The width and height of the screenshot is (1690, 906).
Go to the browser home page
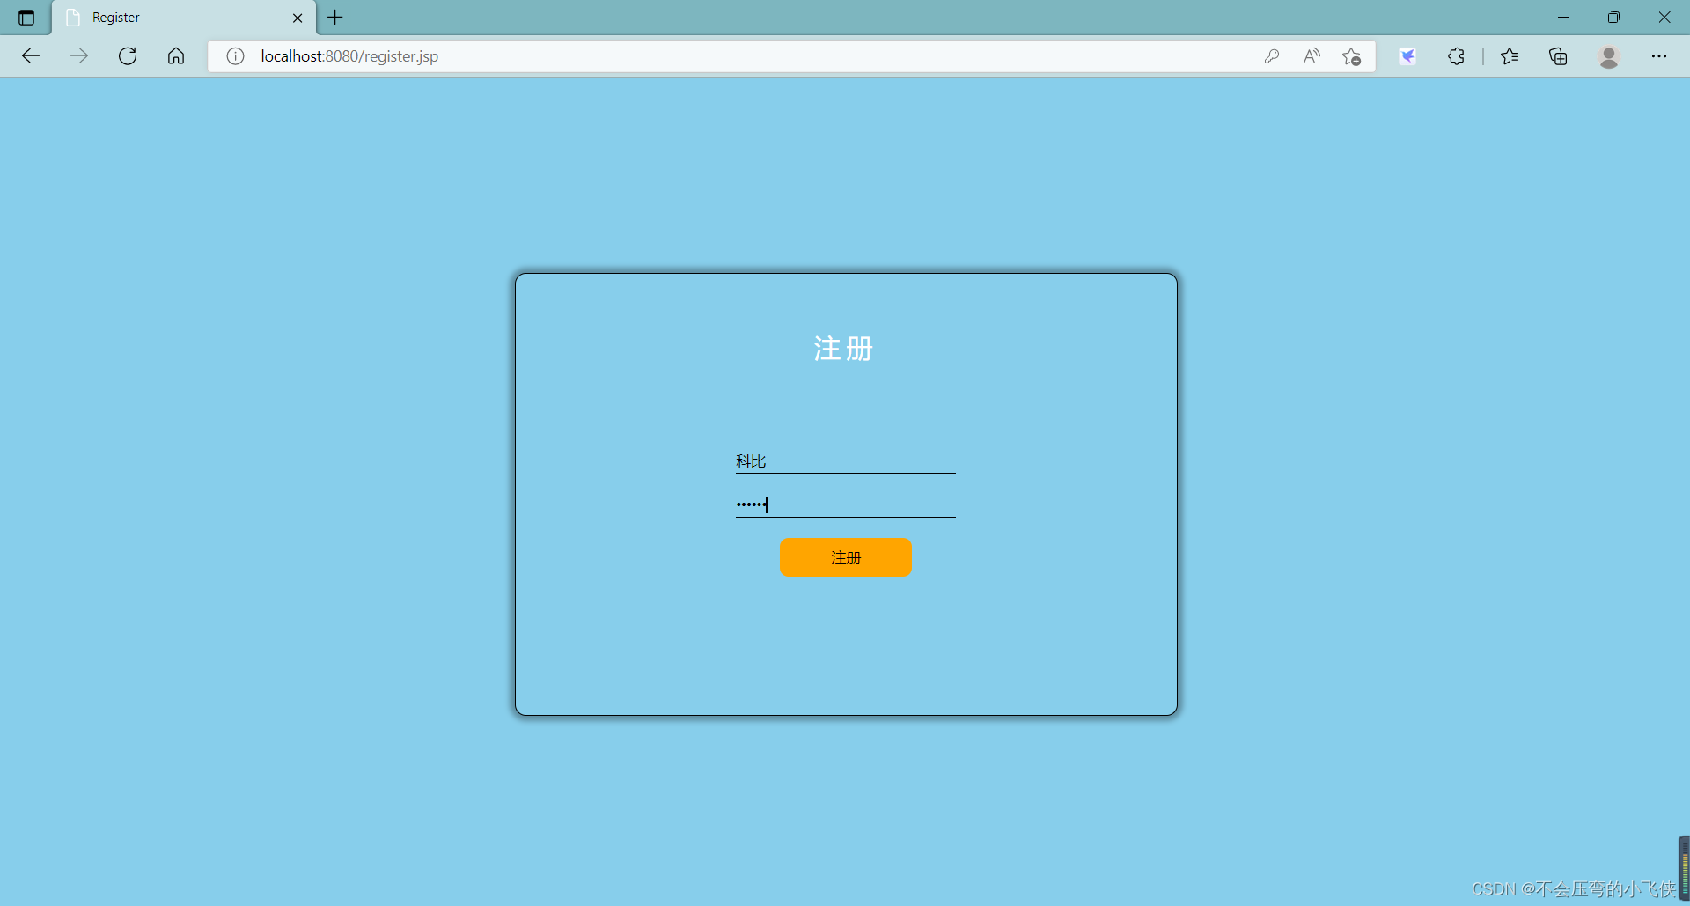176,56
